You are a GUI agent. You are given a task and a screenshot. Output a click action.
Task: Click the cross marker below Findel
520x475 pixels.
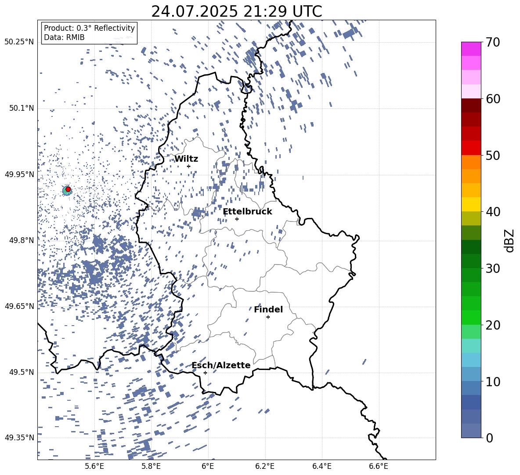pos(268,317)
